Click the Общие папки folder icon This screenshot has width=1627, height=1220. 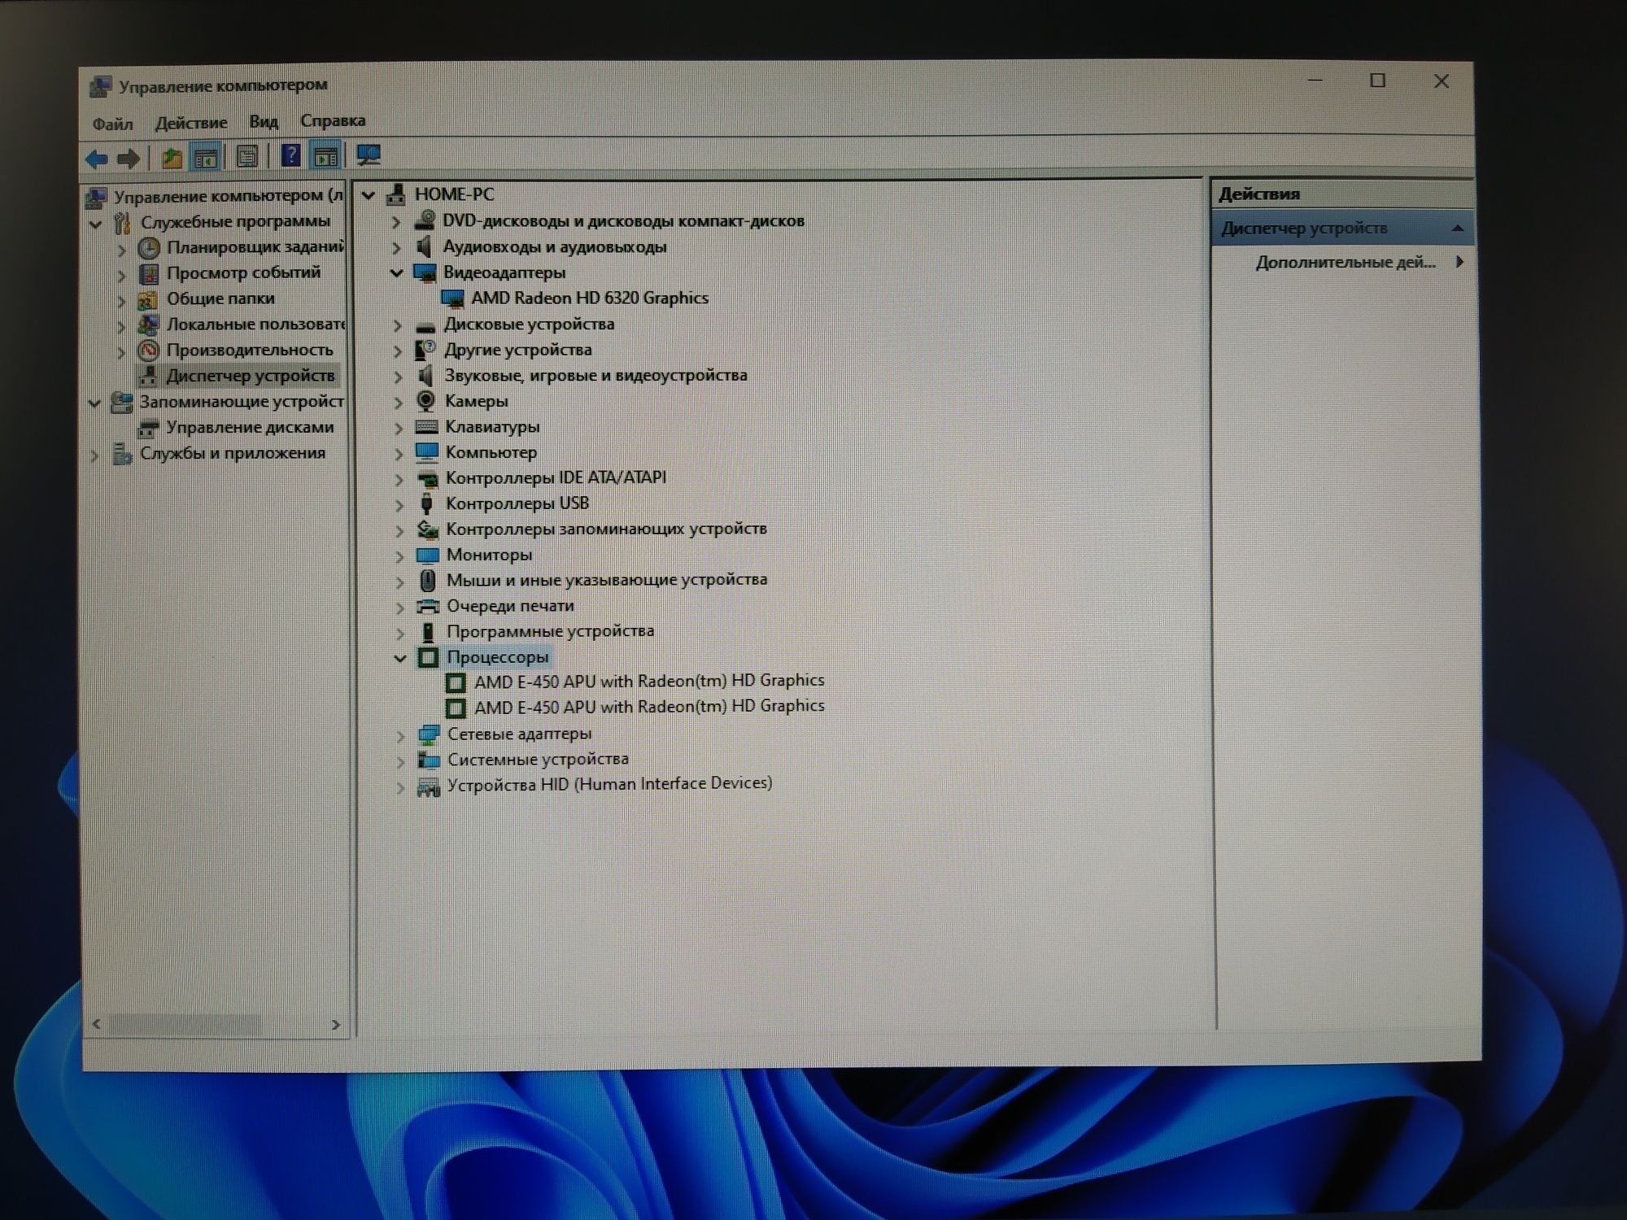coord(147,299)
